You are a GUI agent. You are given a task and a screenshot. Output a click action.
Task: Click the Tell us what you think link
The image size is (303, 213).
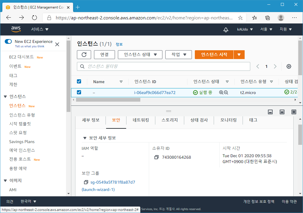29,46
